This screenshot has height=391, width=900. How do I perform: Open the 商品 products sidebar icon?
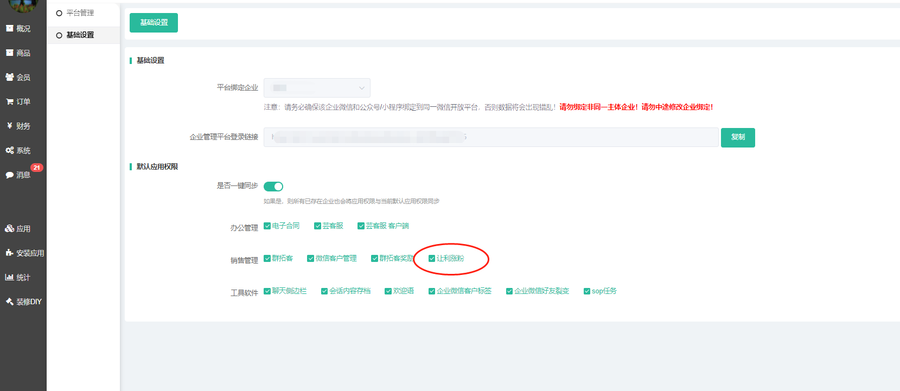coord(9,53)
